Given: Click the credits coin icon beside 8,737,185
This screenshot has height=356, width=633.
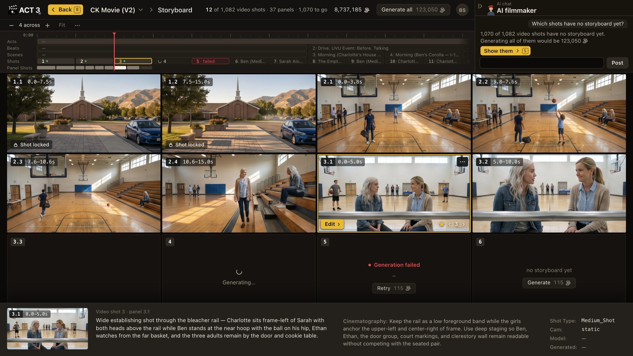Looking at the screenshot, I should pos(367,10).
